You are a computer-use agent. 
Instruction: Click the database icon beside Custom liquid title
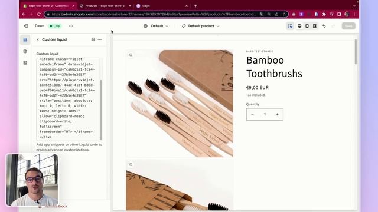click(x=93, y=39)
